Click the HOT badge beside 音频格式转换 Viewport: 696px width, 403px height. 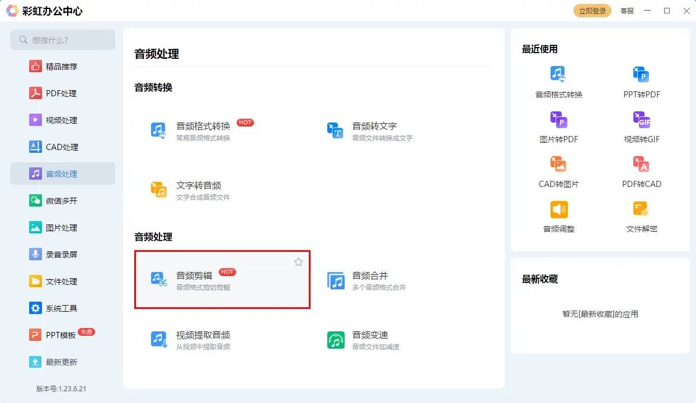tap(245, 122)
